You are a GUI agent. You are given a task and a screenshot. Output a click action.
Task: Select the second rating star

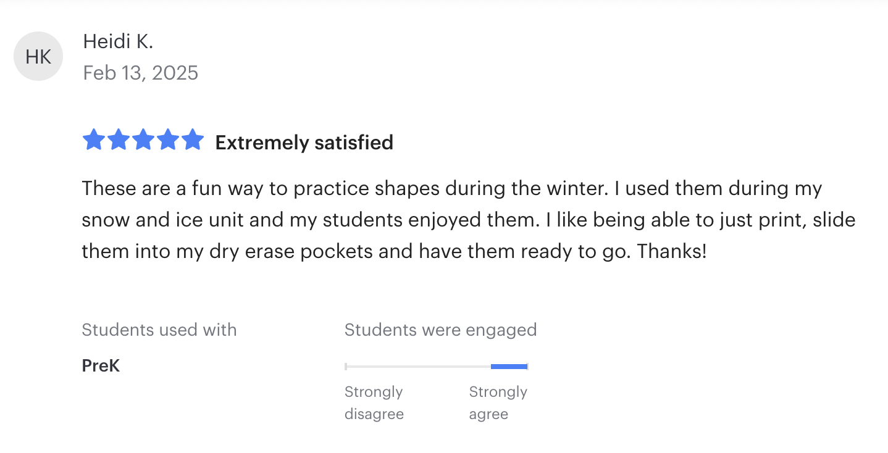point(119,140)
